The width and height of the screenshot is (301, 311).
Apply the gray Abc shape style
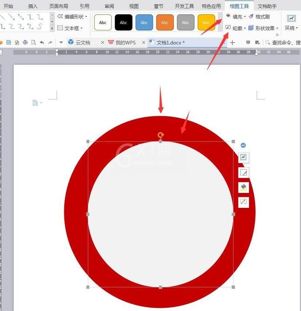click(186, 23)
